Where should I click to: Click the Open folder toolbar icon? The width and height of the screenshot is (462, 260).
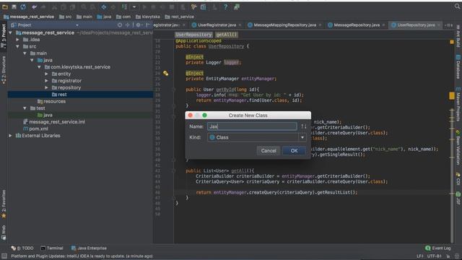[5, 6]
